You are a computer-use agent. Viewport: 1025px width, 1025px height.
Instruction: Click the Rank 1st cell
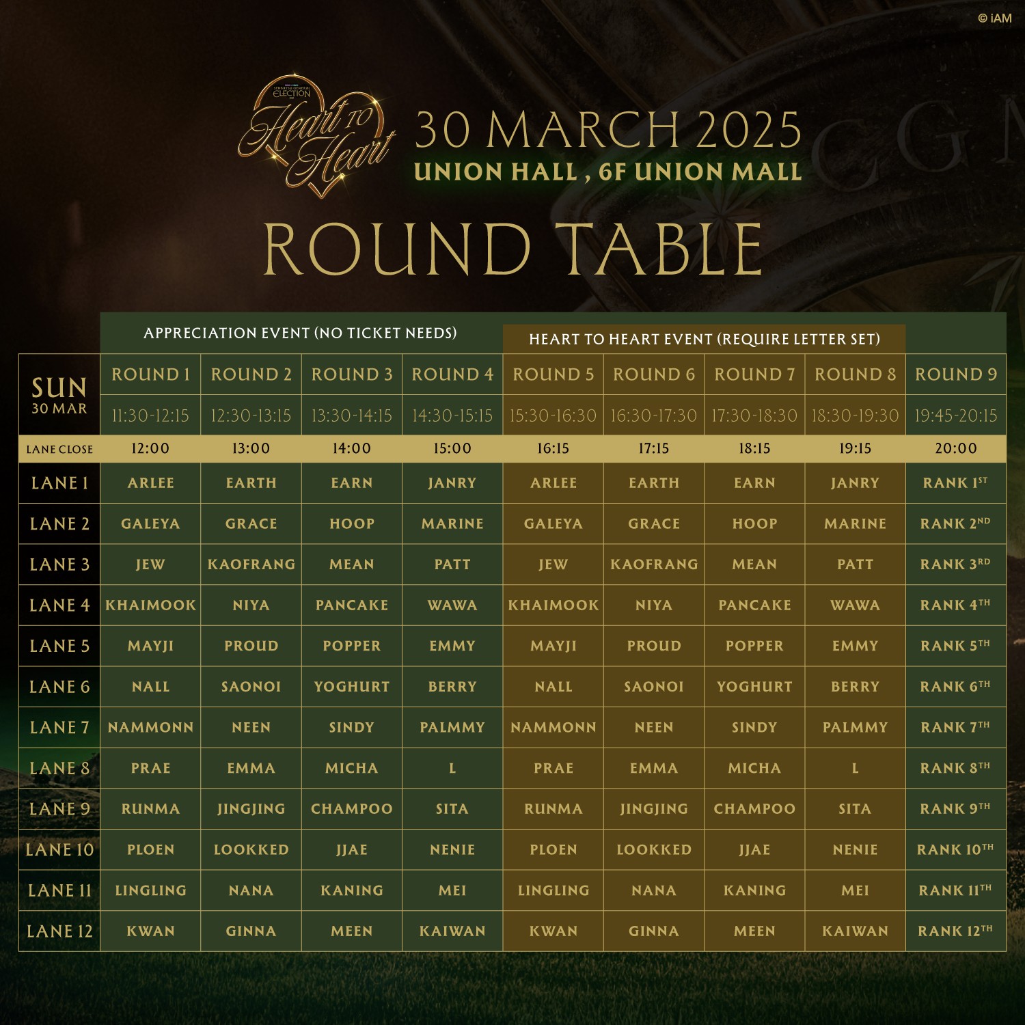pyautogui.click(x=956, y=483)
